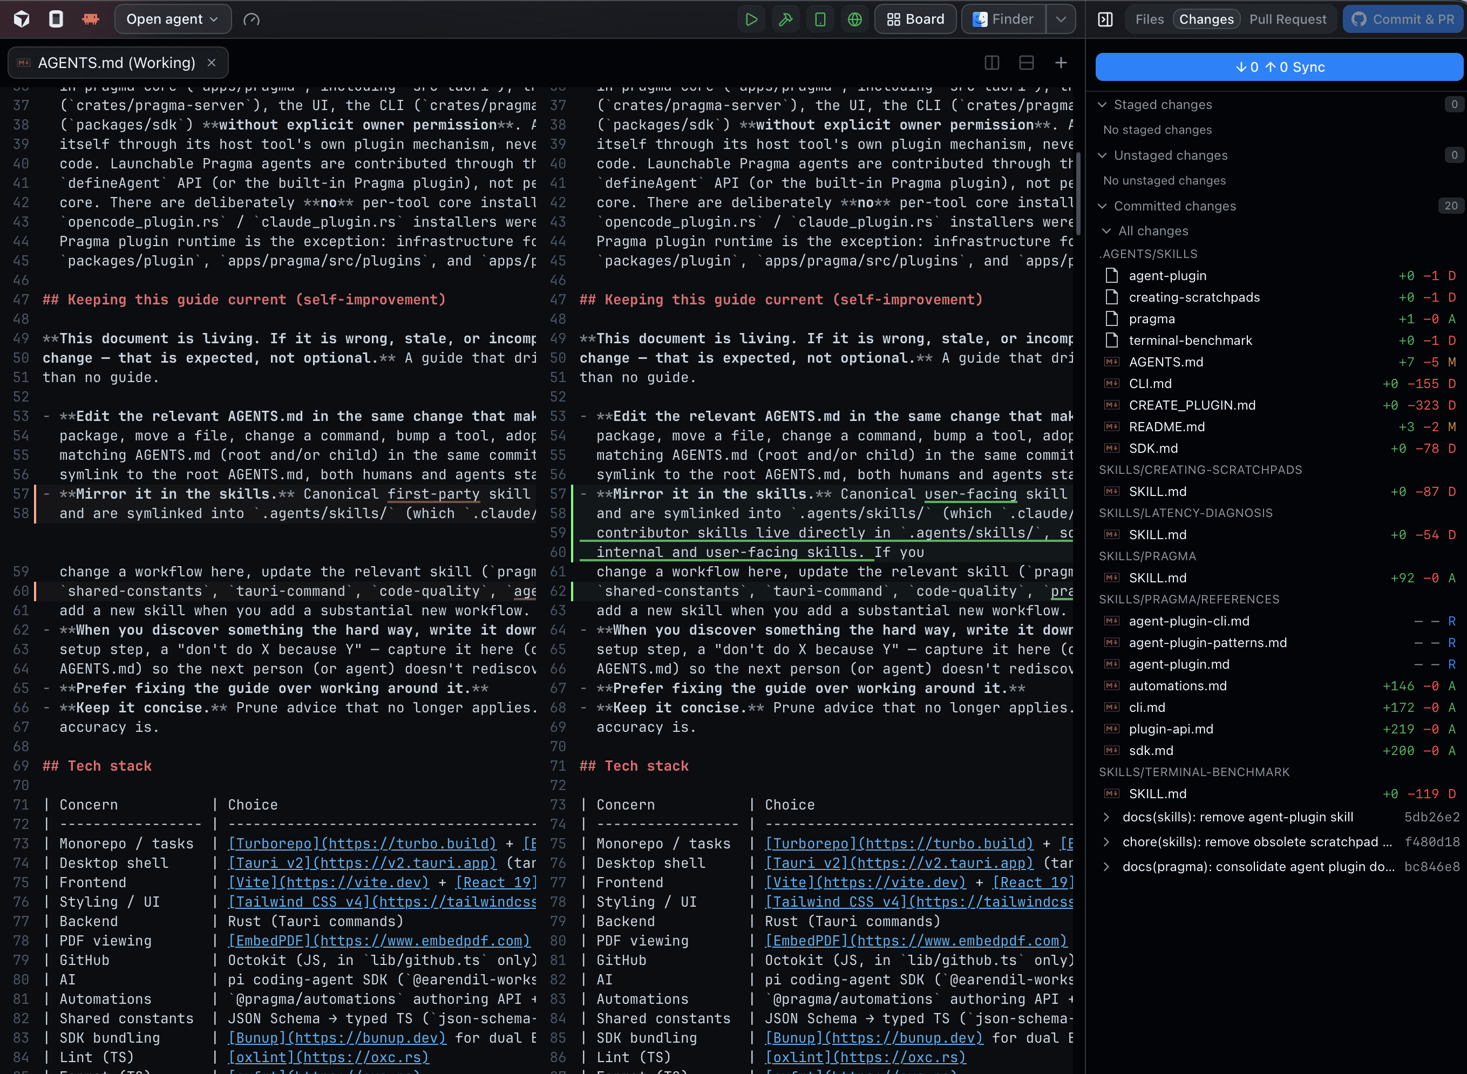Image resolution: width=1467 pixels, height=1074 pixels.
Task: Open SKILL.md under SKILLS/PRAGMA
Action: click(1279, 578)
